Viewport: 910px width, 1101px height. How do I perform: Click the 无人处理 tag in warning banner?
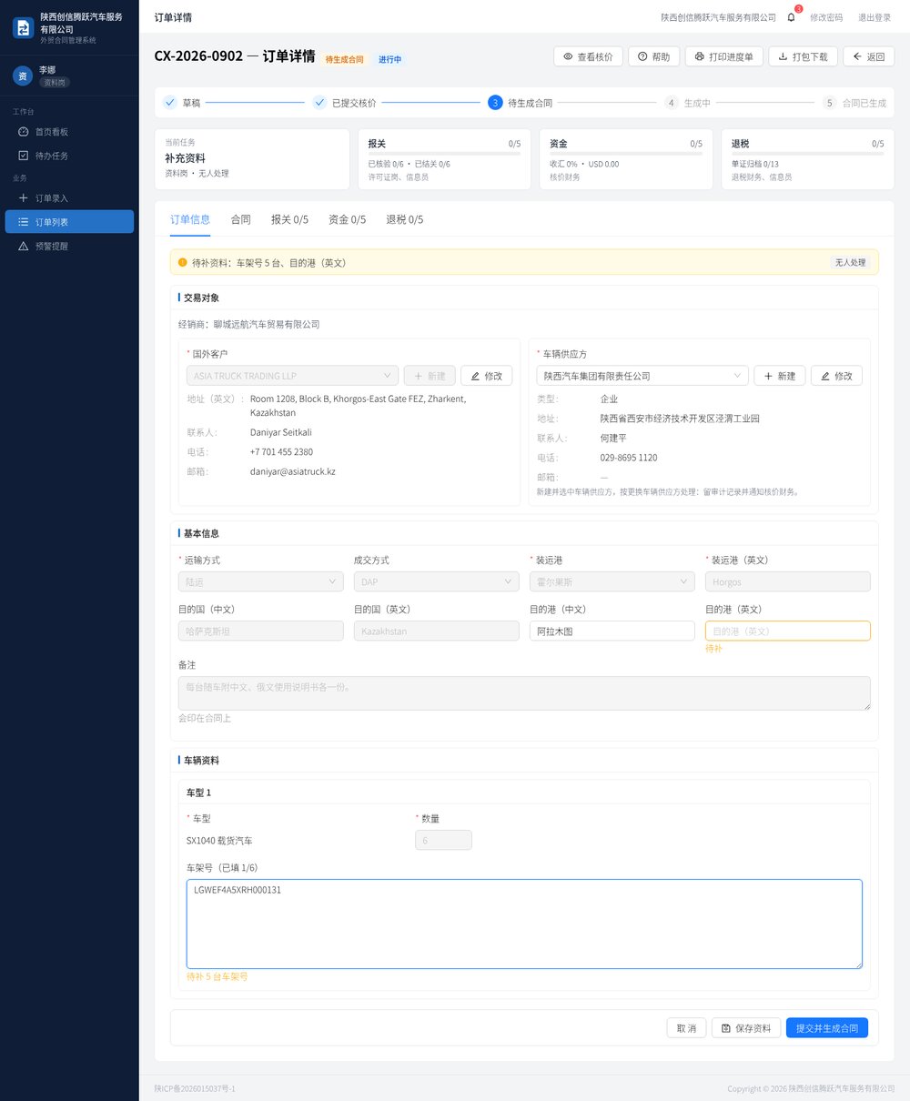click(851, 263)
